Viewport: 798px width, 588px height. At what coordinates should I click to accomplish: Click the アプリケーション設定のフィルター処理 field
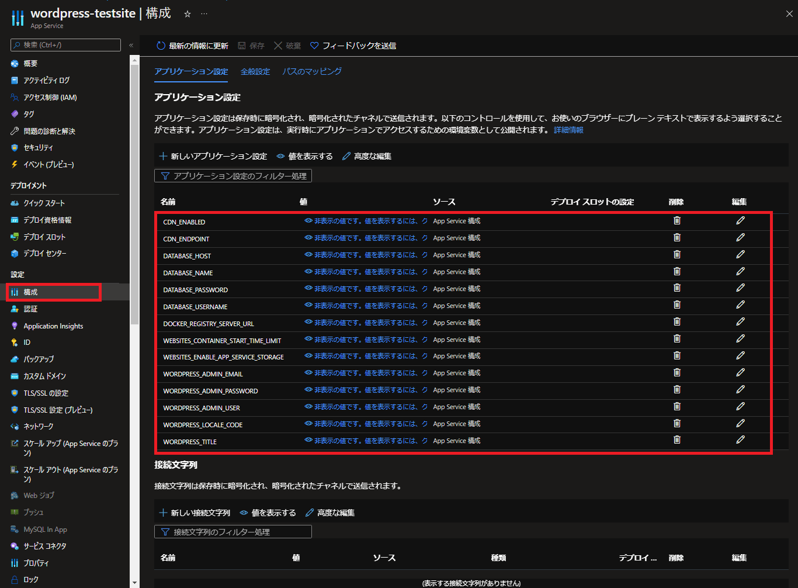(x=233, y=176)
